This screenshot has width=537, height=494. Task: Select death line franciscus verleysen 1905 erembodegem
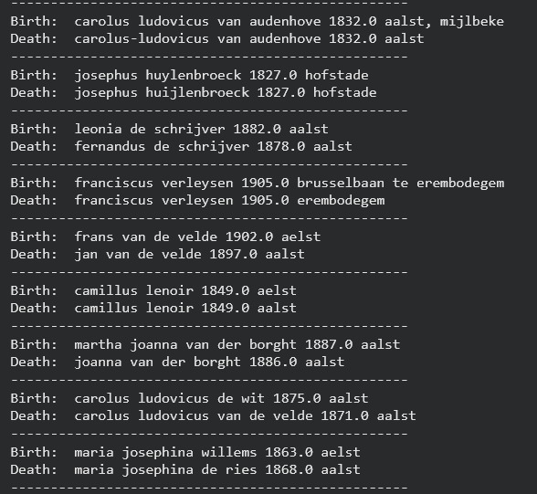tap(197, 201)
